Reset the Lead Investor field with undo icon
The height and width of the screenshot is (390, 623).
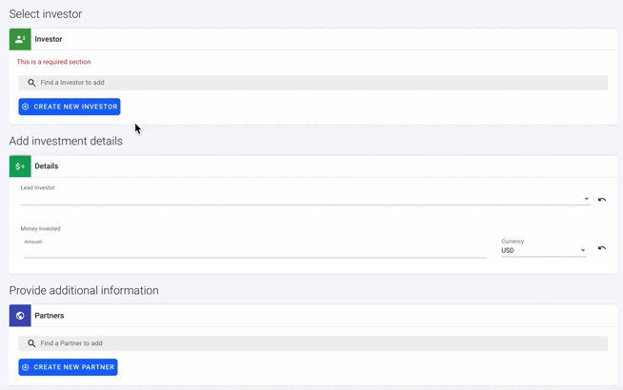(602, 199)
